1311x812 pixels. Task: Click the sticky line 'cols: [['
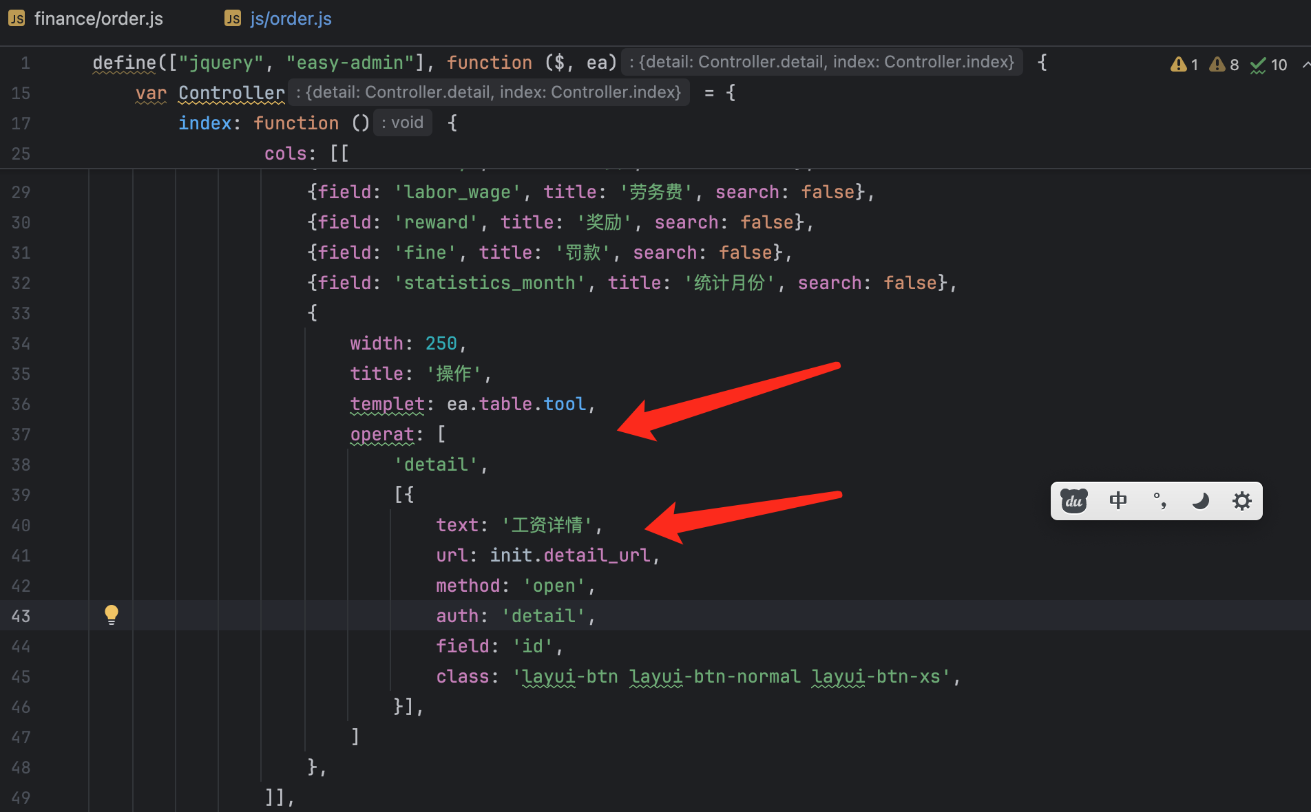pyautogui.click(x=306, y=153)
